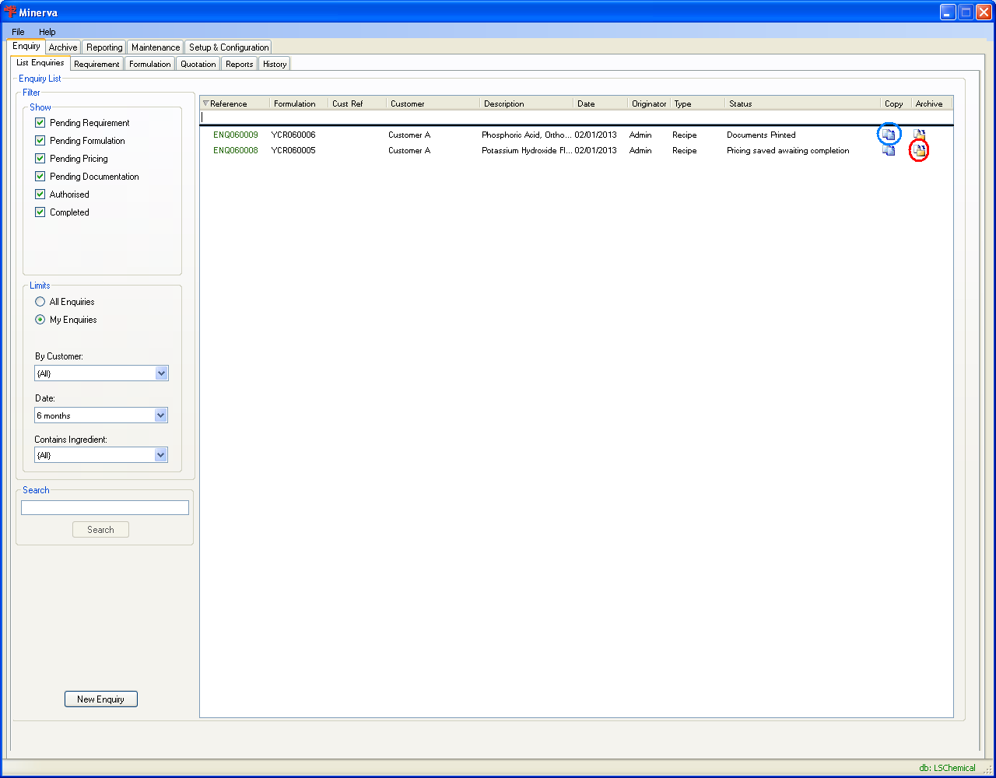Open enquiry ENQ060008 reference link

[x=236, y=150]
